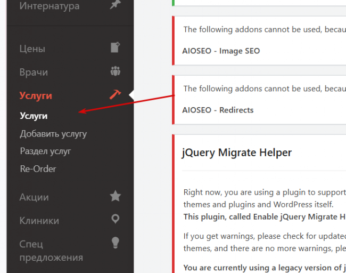
Task: Open the Клиники menu item
Action: (39, 221)
